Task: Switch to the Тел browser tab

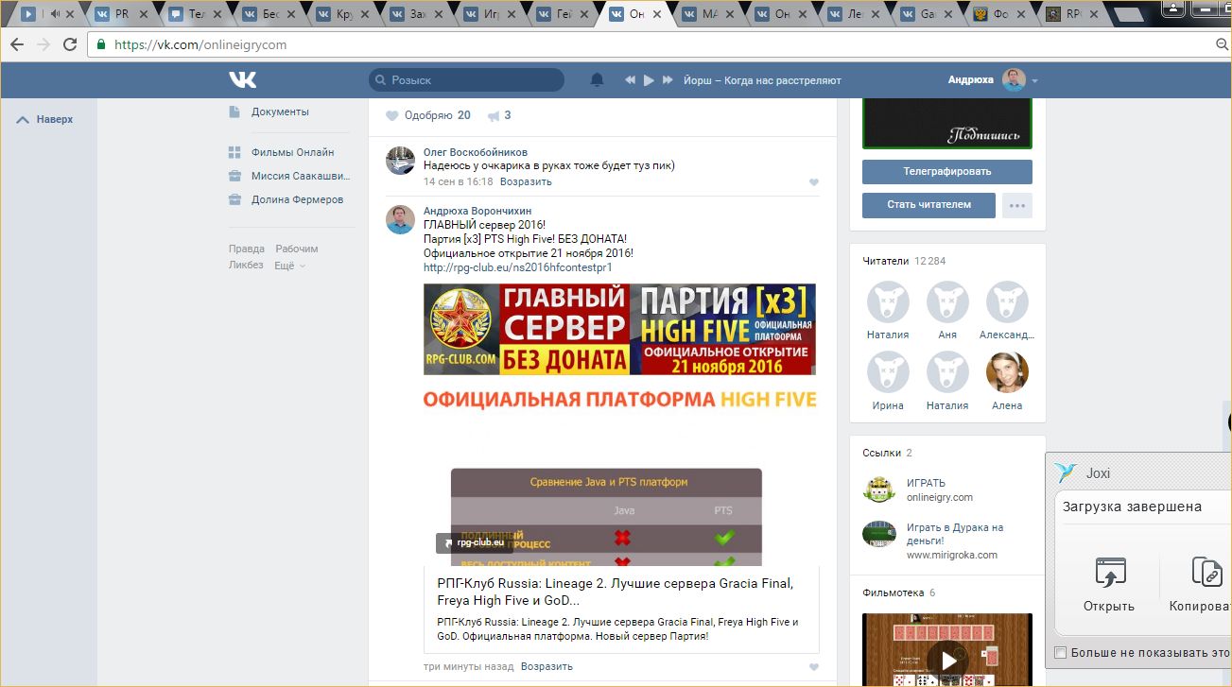Action: pyautogui.click(x=195, y=14)
